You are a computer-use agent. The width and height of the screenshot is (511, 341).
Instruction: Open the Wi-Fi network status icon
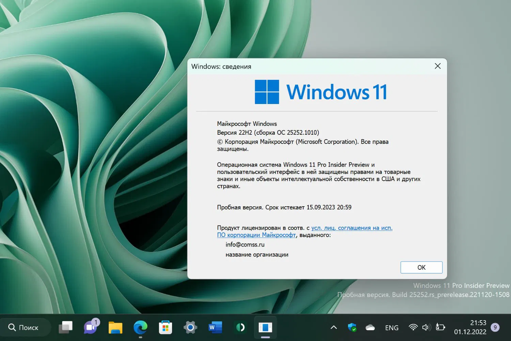pos(413,327)
